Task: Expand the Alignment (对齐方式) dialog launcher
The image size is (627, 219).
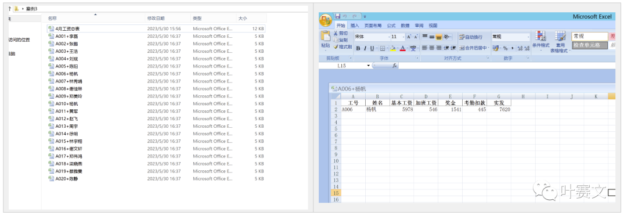Action: (x=488, y=58)
